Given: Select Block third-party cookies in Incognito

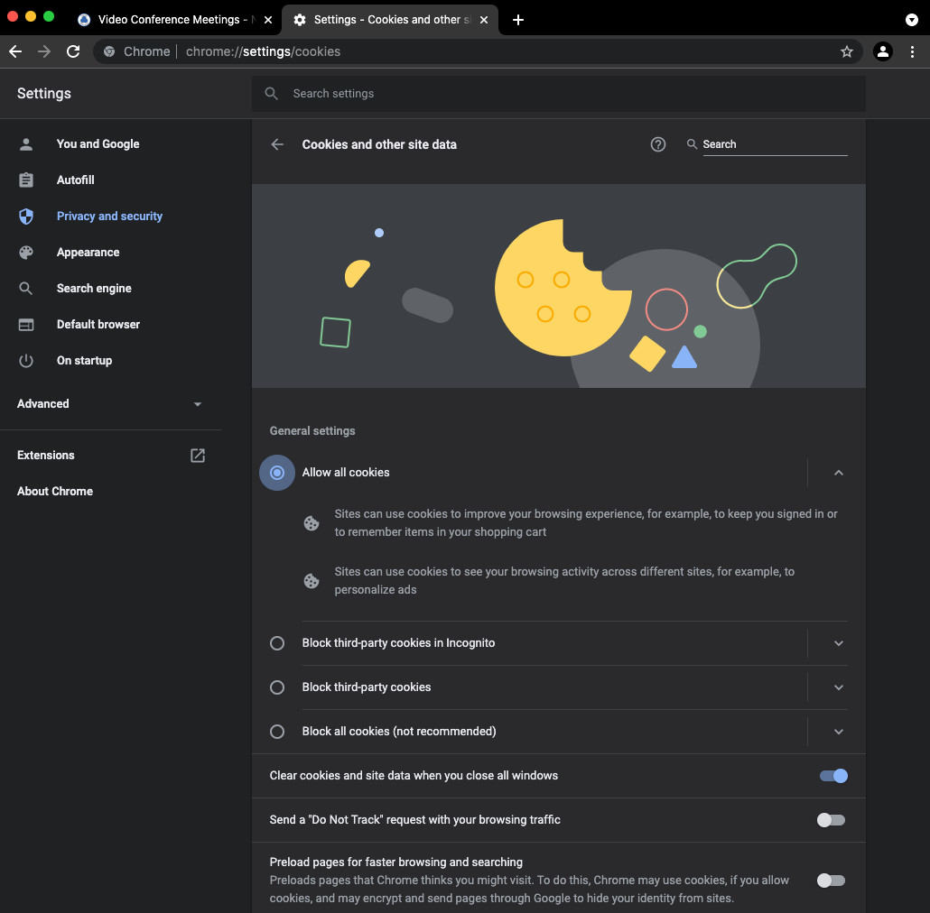Looking at the screenshot, I should click(x=277, y=643).
